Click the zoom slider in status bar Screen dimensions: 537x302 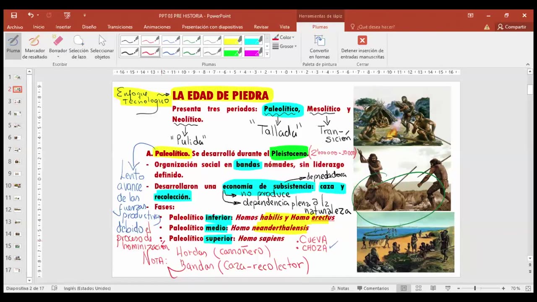[480, 288]
